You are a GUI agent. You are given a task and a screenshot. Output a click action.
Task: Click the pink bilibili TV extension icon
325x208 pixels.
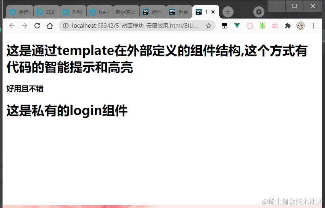275,26
